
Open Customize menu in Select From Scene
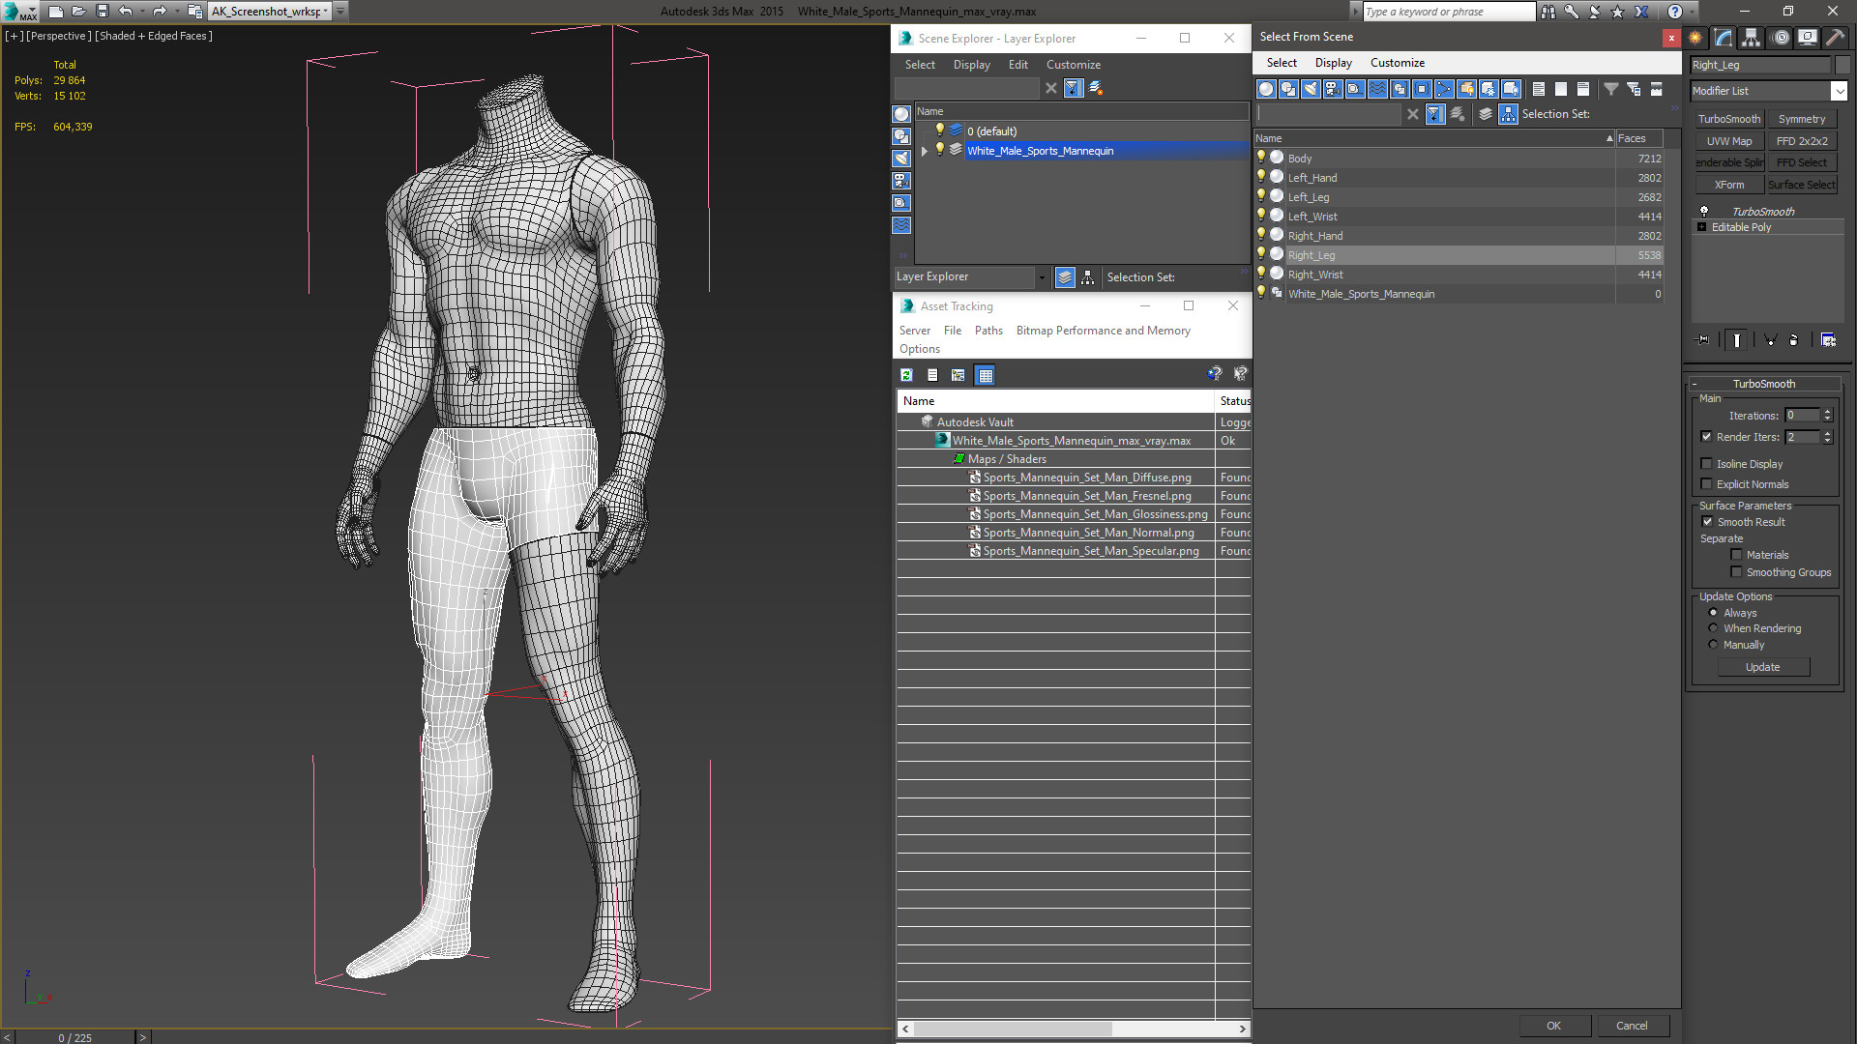click(1397, 63)
